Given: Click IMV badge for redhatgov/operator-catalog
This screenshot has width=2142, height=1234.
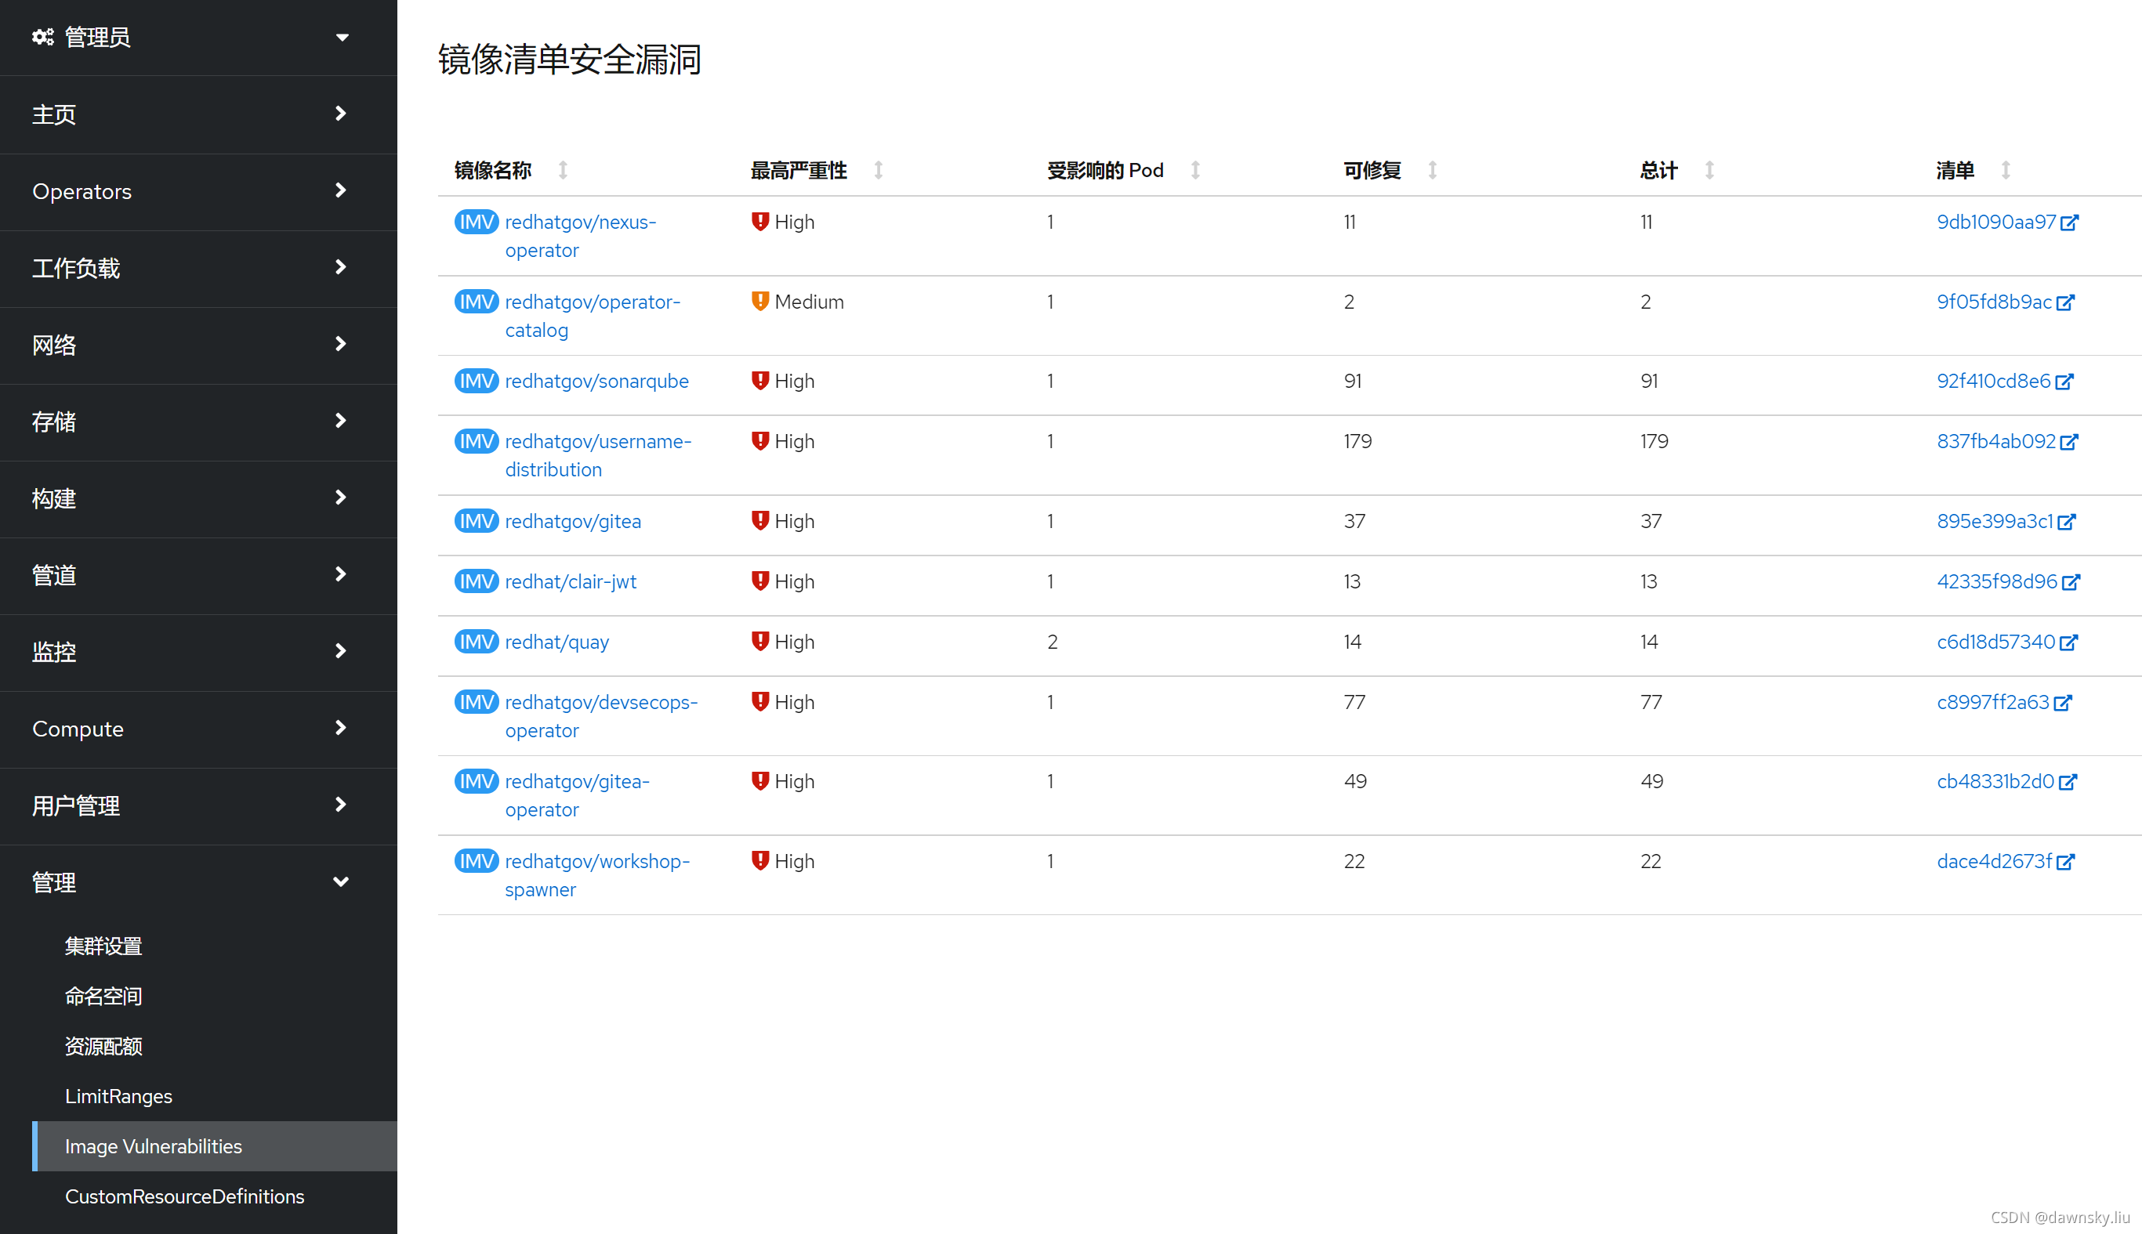Looking at the screenshot, I should tap(477, 302).
